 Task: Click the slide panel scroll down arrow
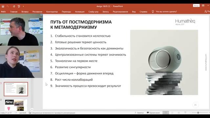tap(32, 109)
